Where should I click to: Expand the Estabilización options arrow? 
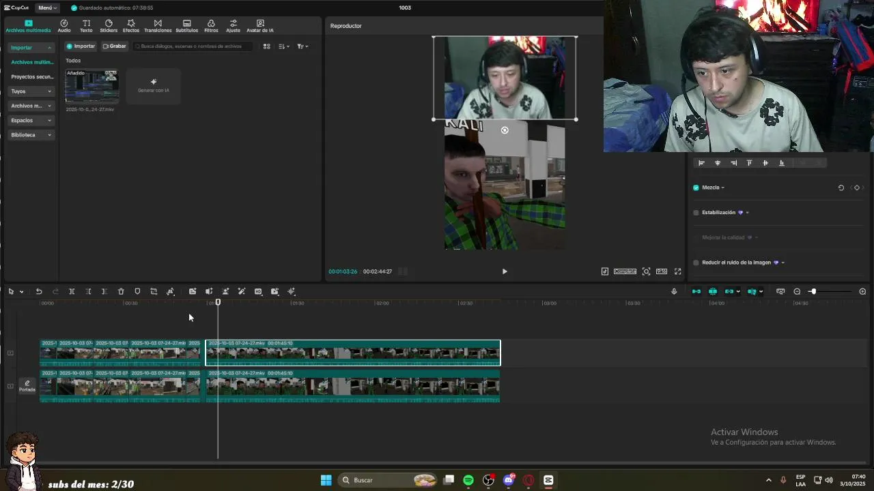[747, 213]
